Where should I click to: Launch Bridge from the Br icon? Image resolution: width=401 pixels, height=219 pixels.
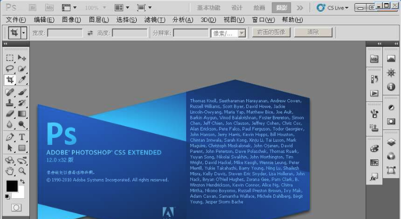[32, 7]
